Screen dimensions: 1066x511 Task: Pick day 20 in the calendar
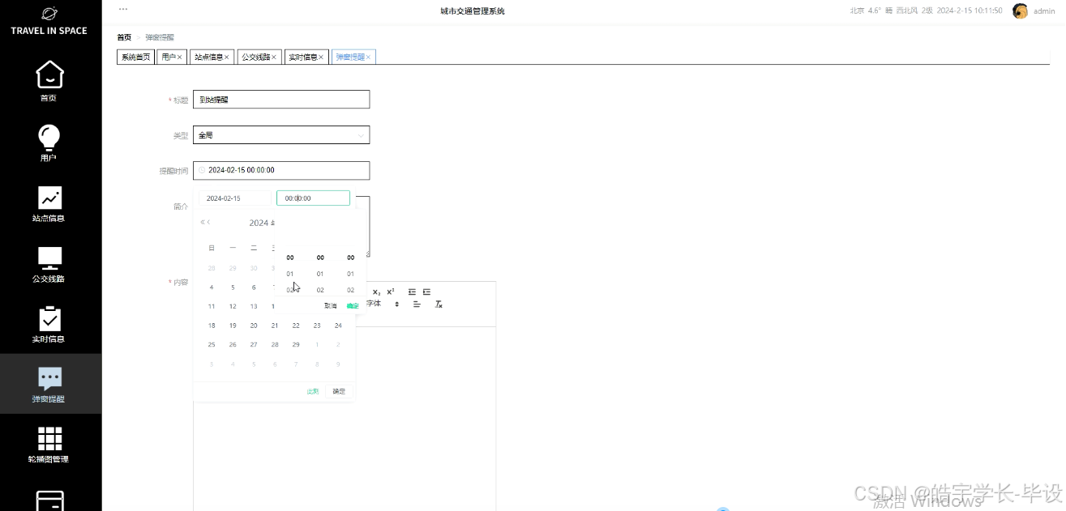254,326
